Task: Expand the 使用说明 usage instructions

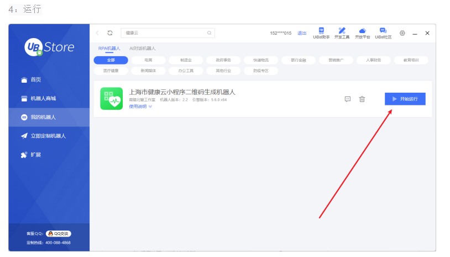Action: (x=140, y=106)
